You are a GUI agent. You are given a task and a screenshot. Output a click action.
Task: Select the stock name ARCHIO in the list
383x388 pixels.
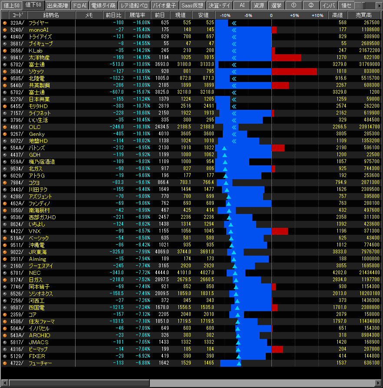pyautogui.click(x=40, y=335)
